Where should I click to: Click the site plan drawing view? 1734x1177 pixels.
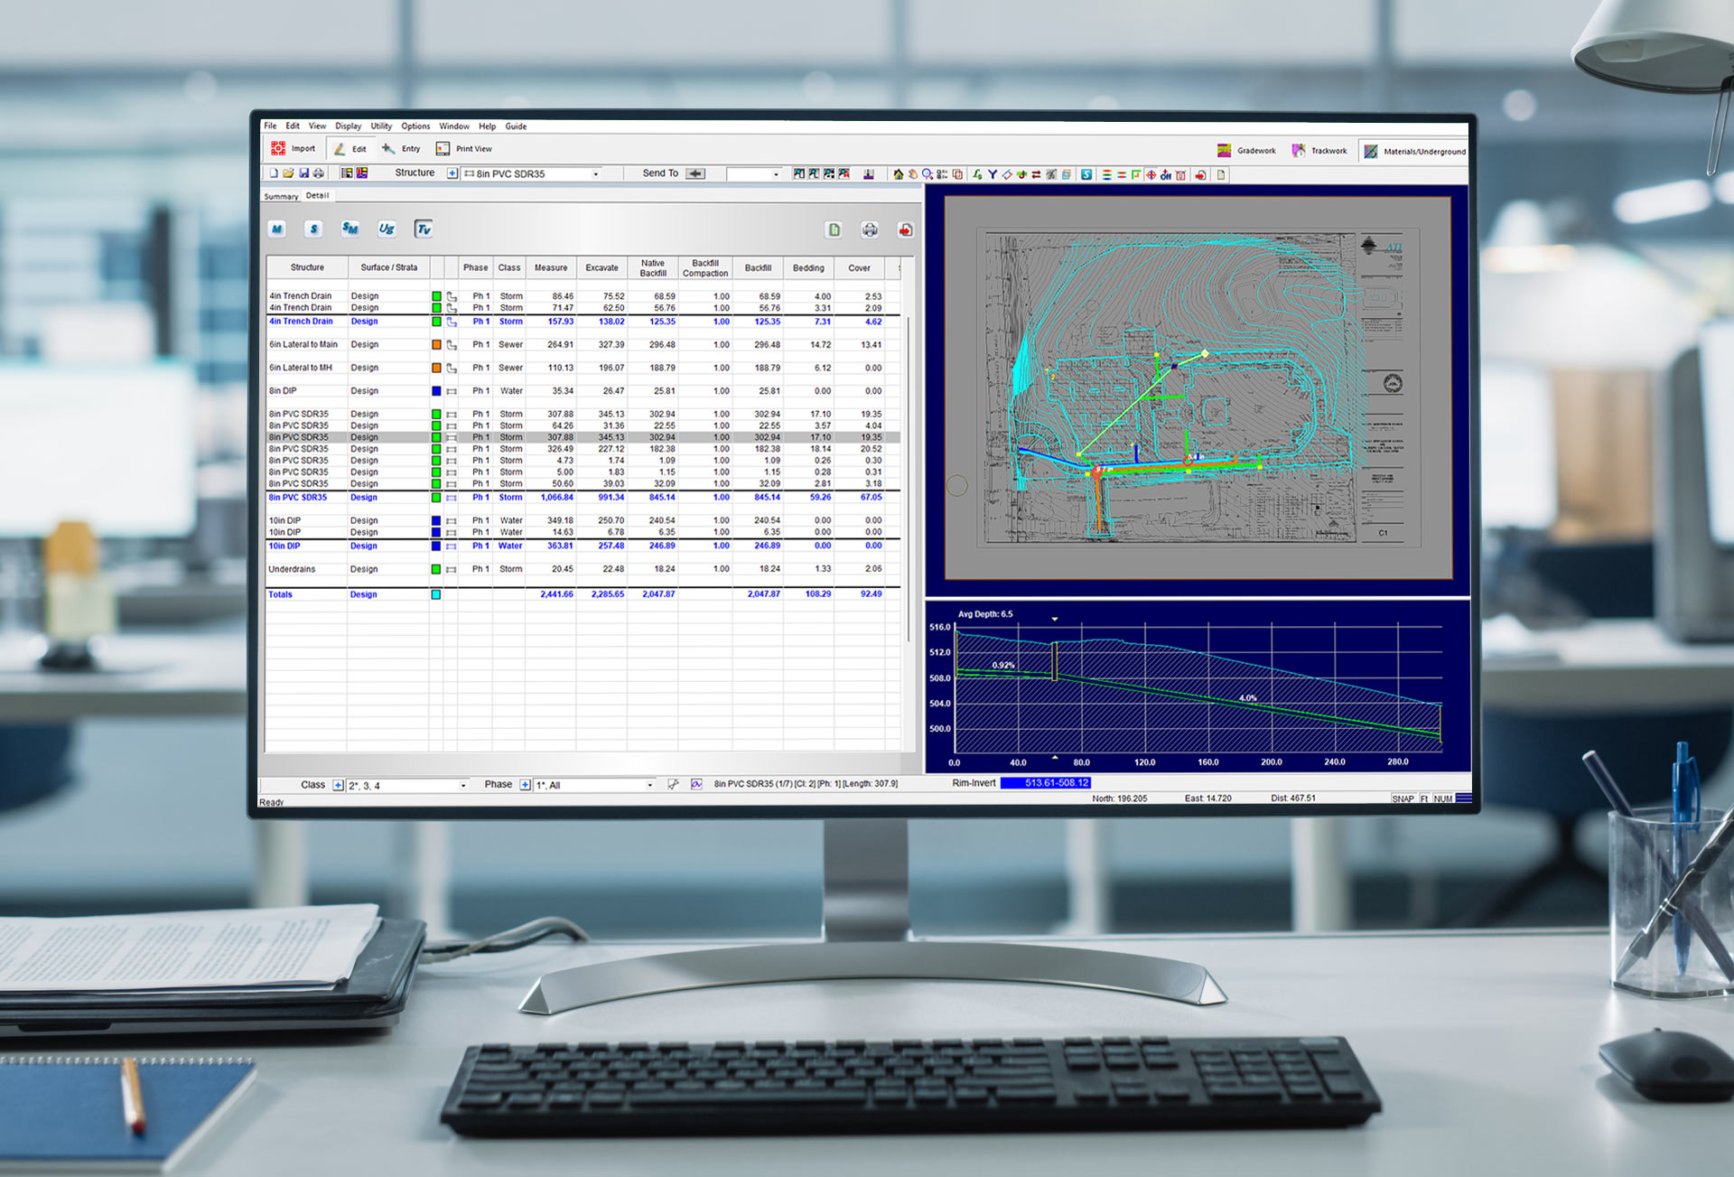click(1198, 388)
